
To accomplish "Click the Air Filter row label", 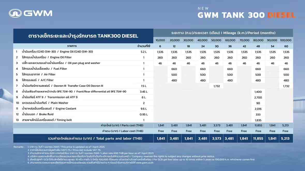I will [x=39, y=74].
